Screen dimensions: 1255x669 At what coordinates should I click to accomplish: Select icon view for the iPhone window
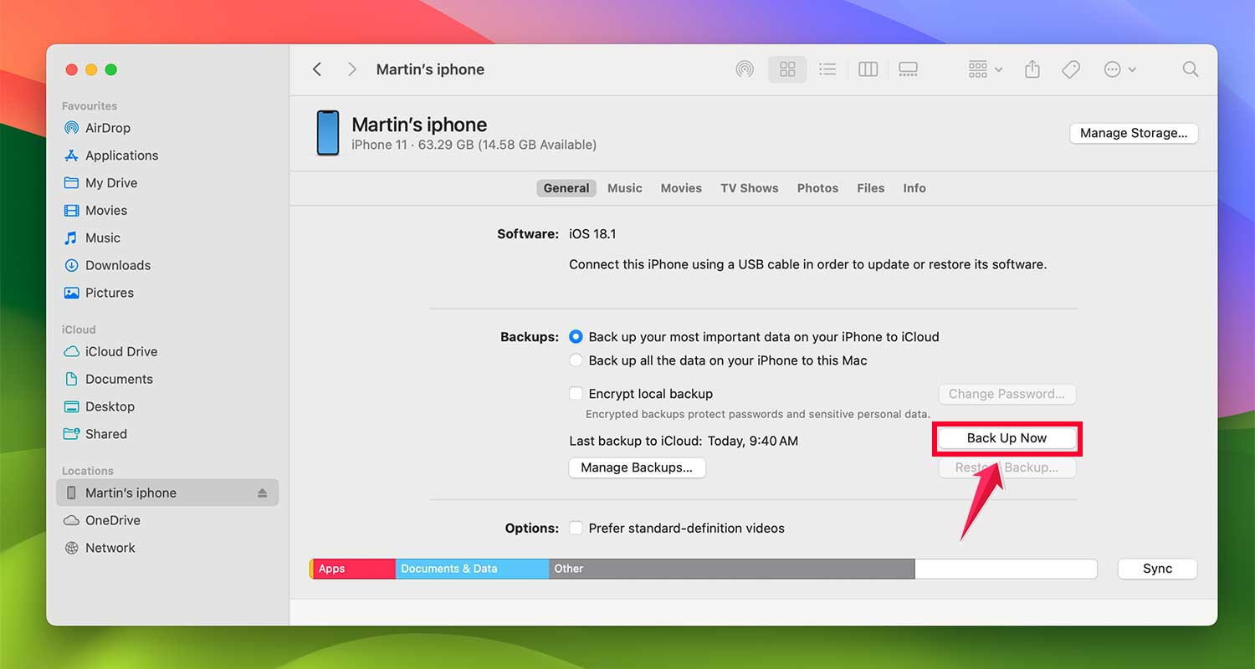(x=787, y=69)
